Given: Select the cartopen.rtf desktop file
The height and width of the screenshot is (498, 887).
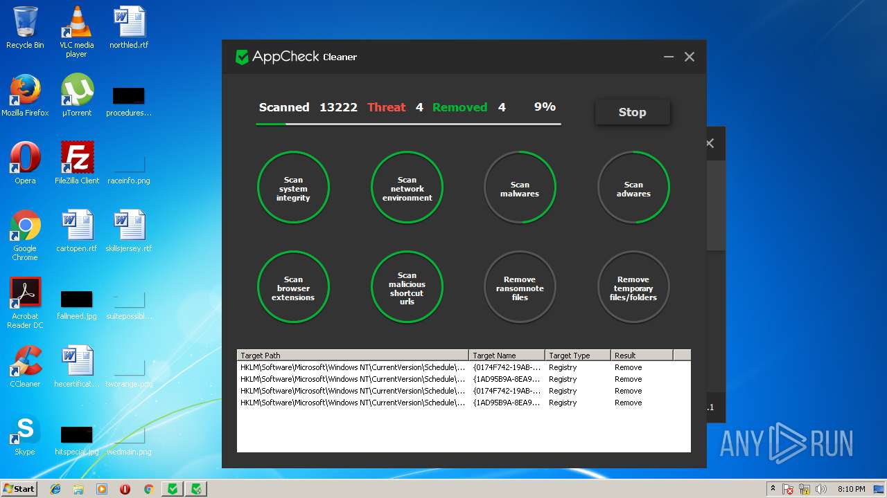Looking at the screenshot, I should pos(77,231).
